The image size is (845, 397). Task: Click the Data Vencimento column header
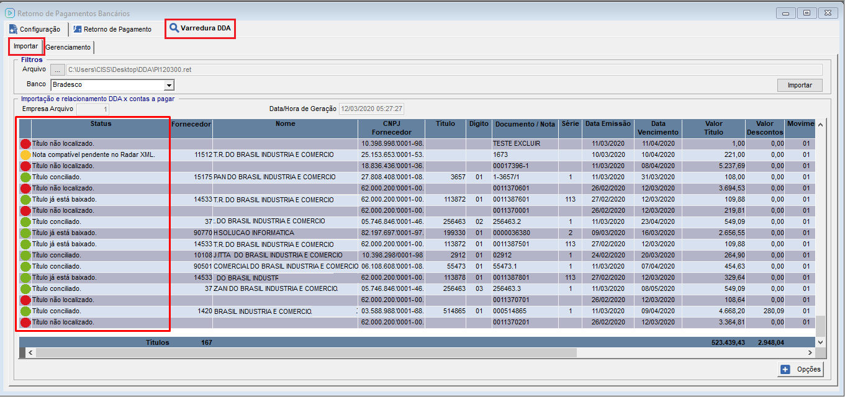658,128
